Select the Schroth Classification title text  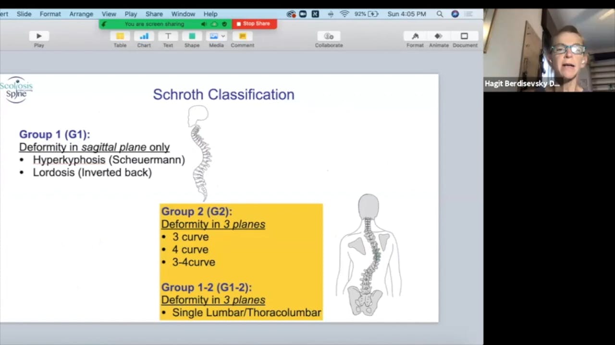click(223, 94)
